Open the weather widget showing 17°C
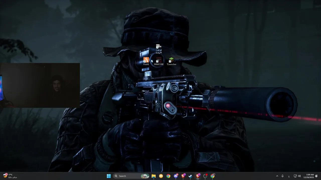 10,176
